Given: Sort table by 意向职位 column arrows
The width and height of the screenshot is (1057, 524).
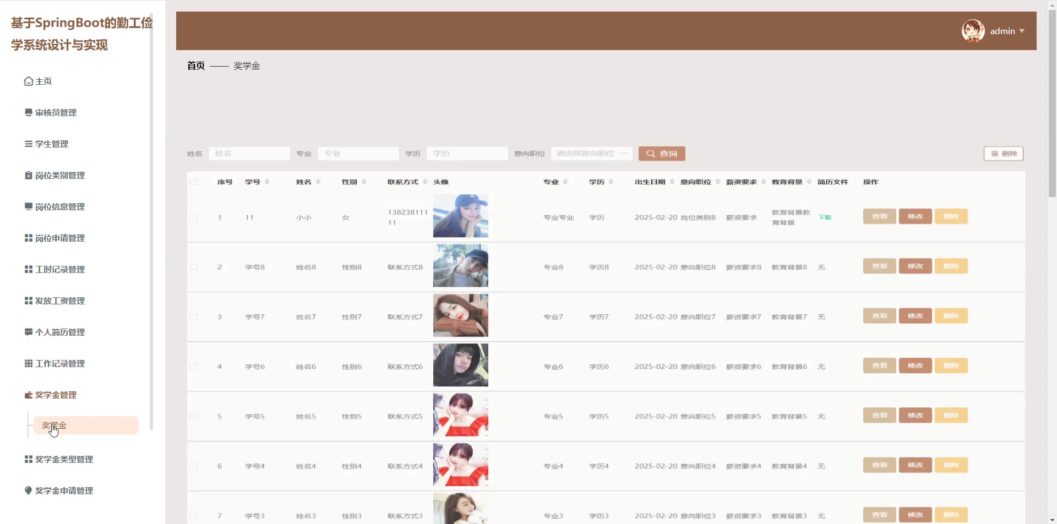Looking at the screenshot, I should click(x=718, y=182).
